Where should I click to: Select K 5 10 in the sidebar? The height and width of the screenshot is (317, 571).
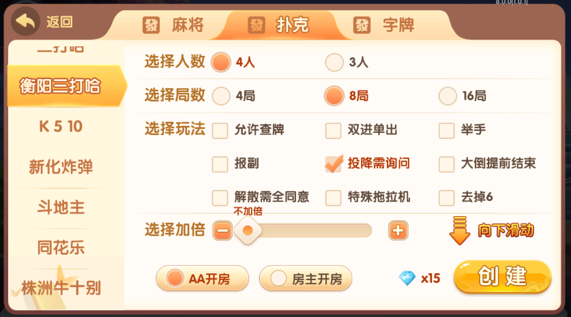tap(61, 127)
